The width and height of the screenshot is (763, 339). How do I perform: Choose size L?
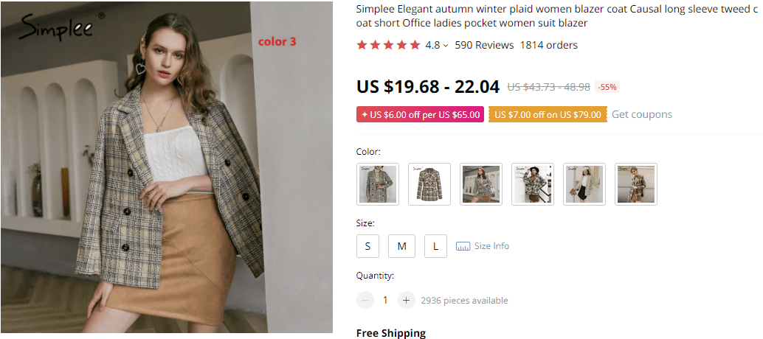[435, 246]
